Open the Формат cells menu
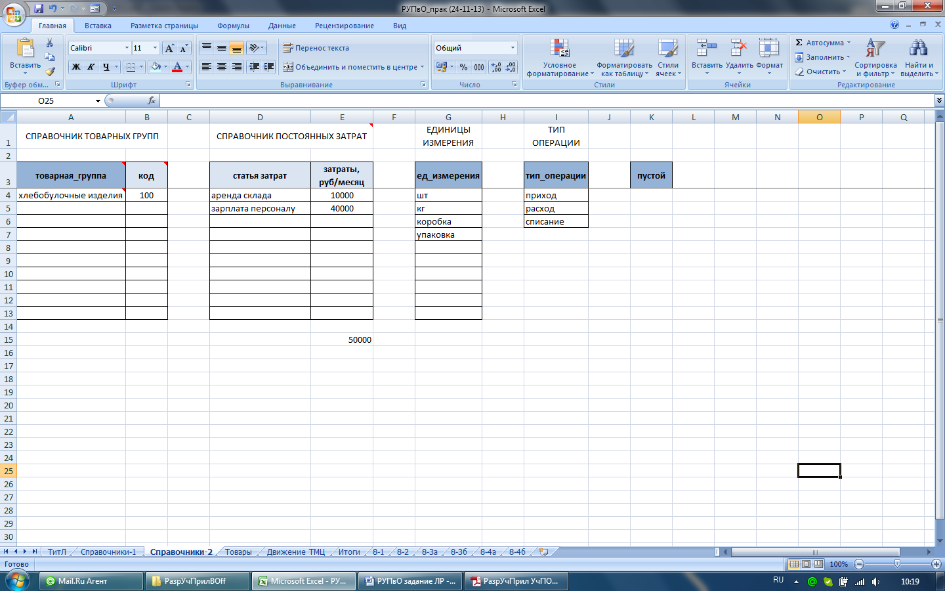 pyautogui.click(x=769, y=58)
